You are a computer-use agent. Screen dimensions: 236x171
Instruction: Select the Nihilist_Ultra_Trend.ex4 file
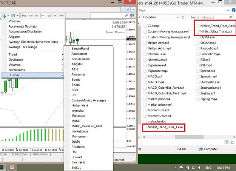214,31
